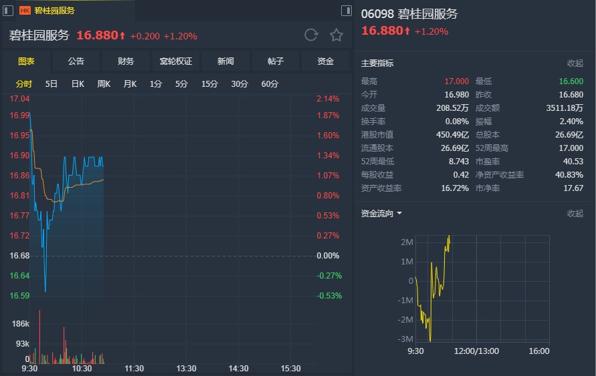The image size is (596, 376).
Task: Toggle the left panel layout icon
Action: coord(8,10)
